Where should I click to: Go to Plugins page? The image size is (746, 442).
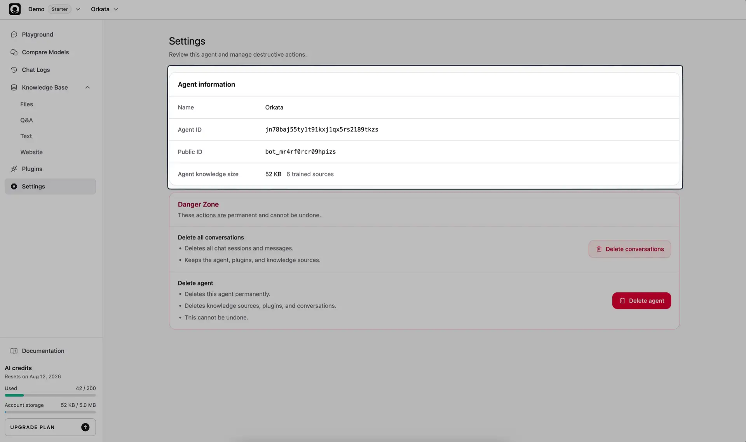click(51, 169)
